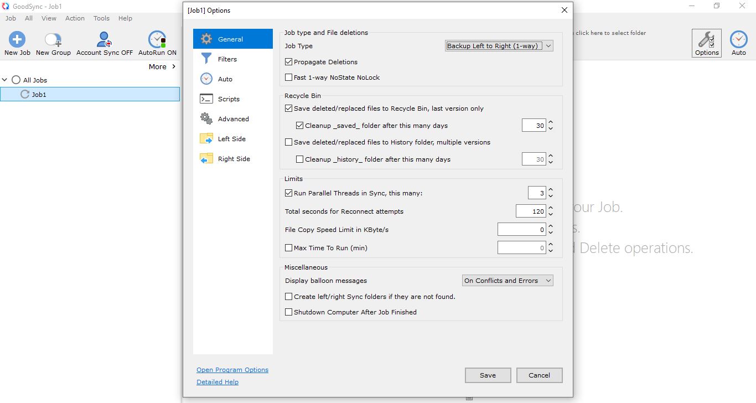Enable Max Time To Run checkbox
Screen dimensions: 756x403
pyautogui.click(x=288, y=248)
